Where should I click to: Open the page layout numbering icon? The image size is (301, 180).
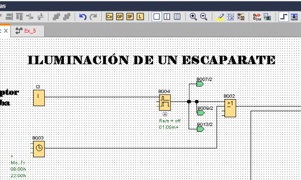pos(230,17)
